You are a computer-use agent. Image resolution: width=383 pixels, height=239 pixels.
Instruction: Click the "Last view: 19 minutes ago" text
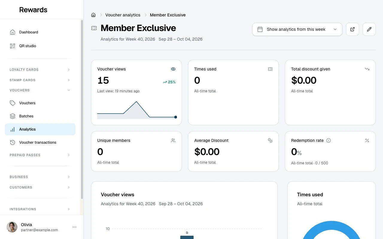(x=118, y=91)
